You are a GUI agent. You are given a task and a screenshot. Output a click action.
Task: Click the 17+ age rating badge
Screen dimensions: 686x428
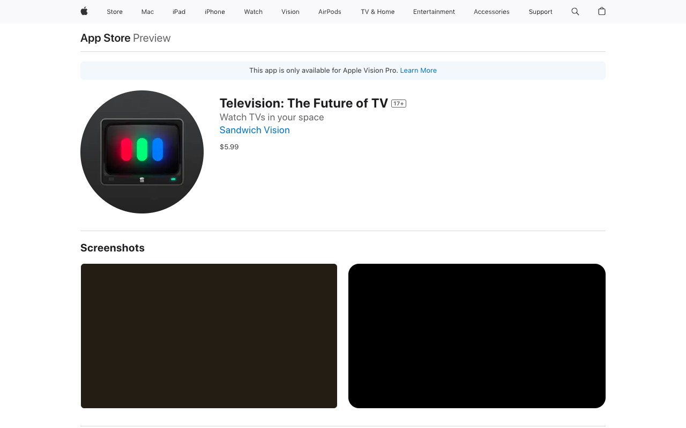[399, 104]
